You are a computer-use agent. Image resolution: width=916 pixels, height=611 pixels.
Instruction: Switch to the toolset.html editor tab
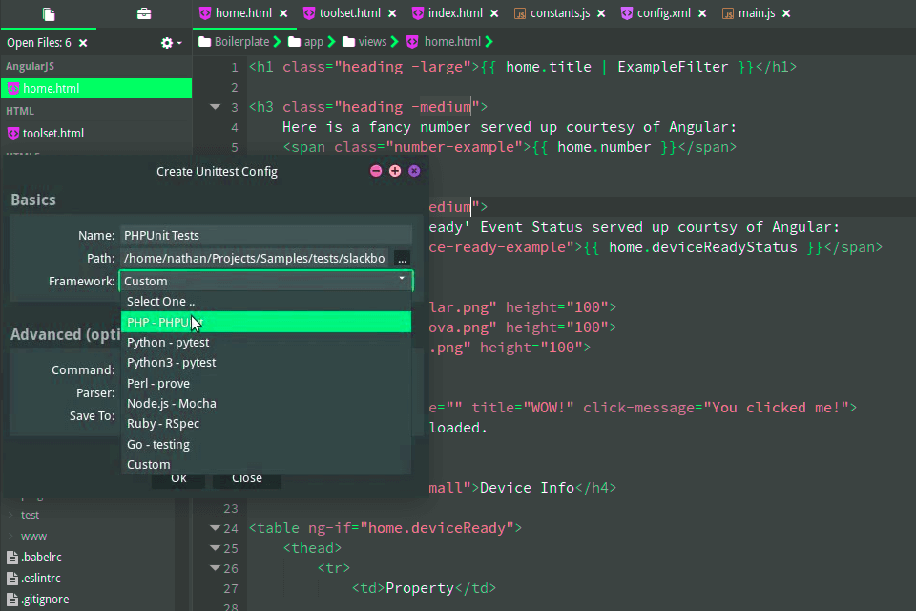pos(349,12)
